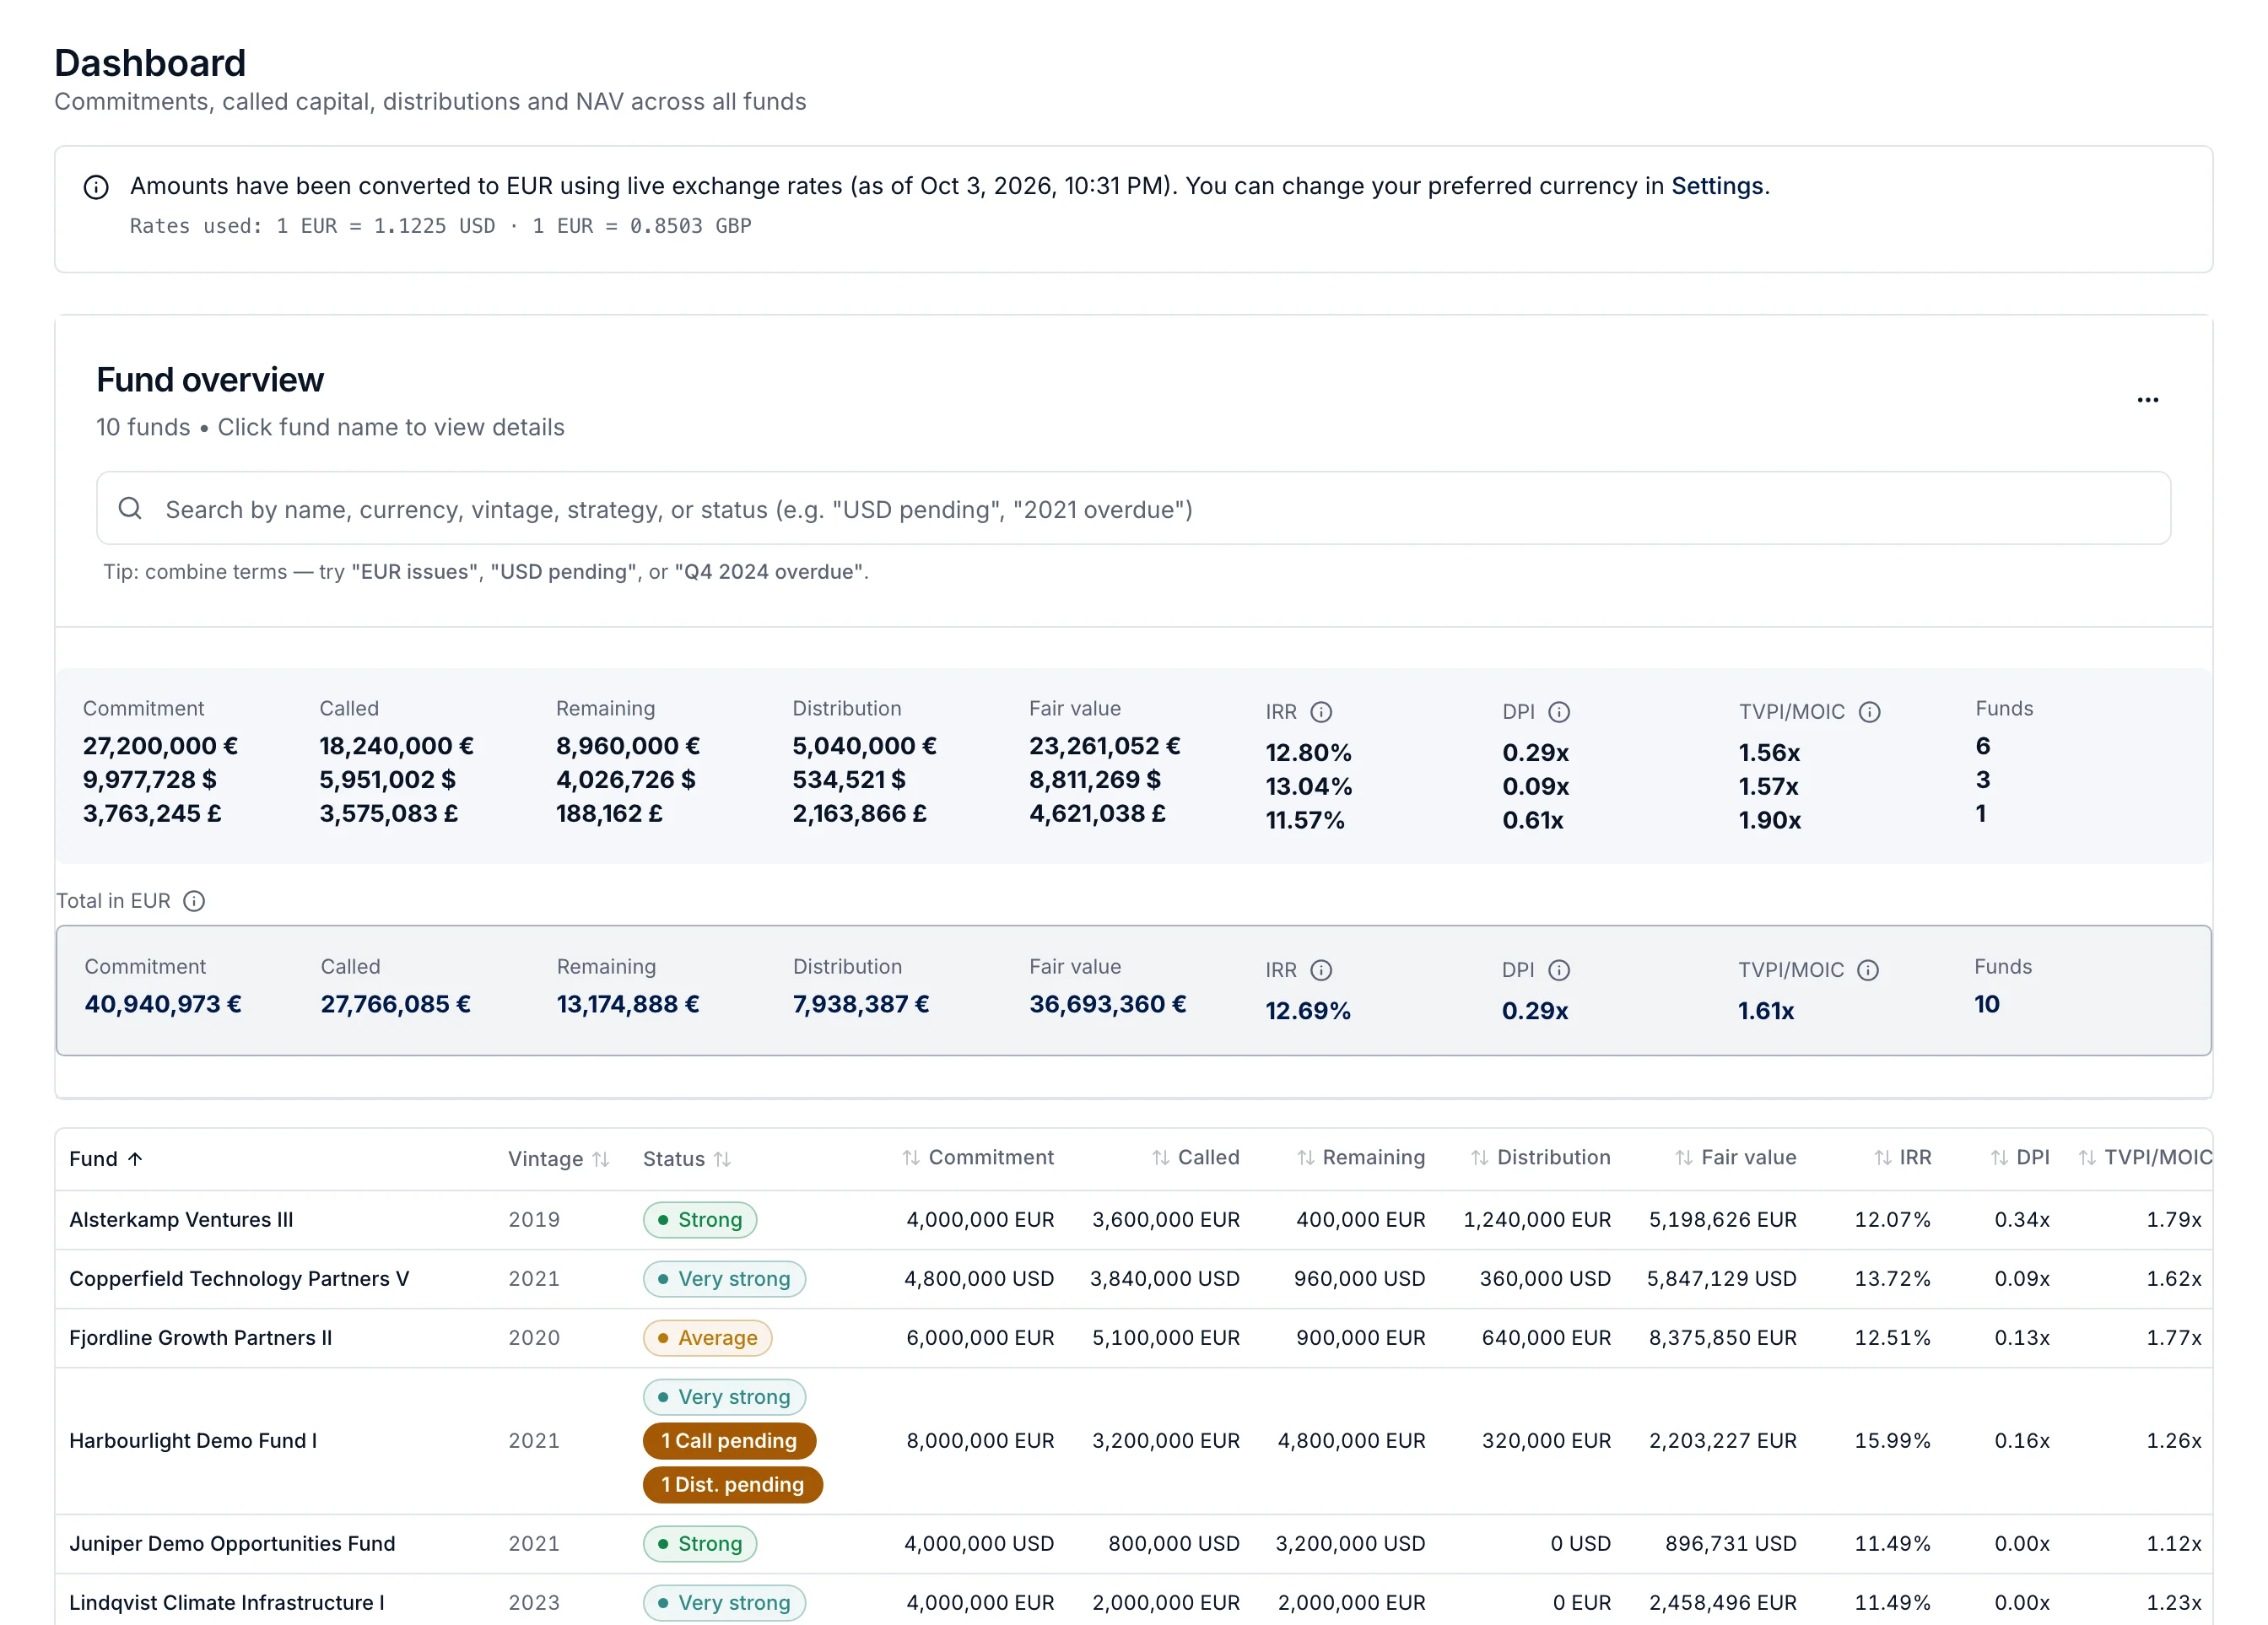Open Fjordline Growth Partners II details
The height and width of the screenshot is (1625, 2268).
[200, 1337]
